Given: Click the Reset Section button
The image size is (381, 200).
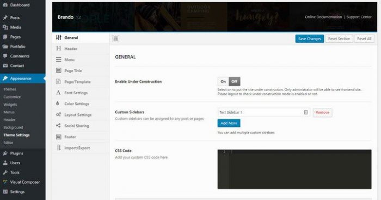Looking at the screenshot, I should [339, 38].
